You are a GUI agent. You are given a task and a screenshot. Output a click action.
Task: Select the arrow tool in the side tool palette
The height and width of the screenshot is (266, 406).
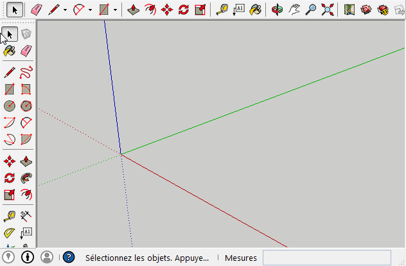tap(10, 34)
